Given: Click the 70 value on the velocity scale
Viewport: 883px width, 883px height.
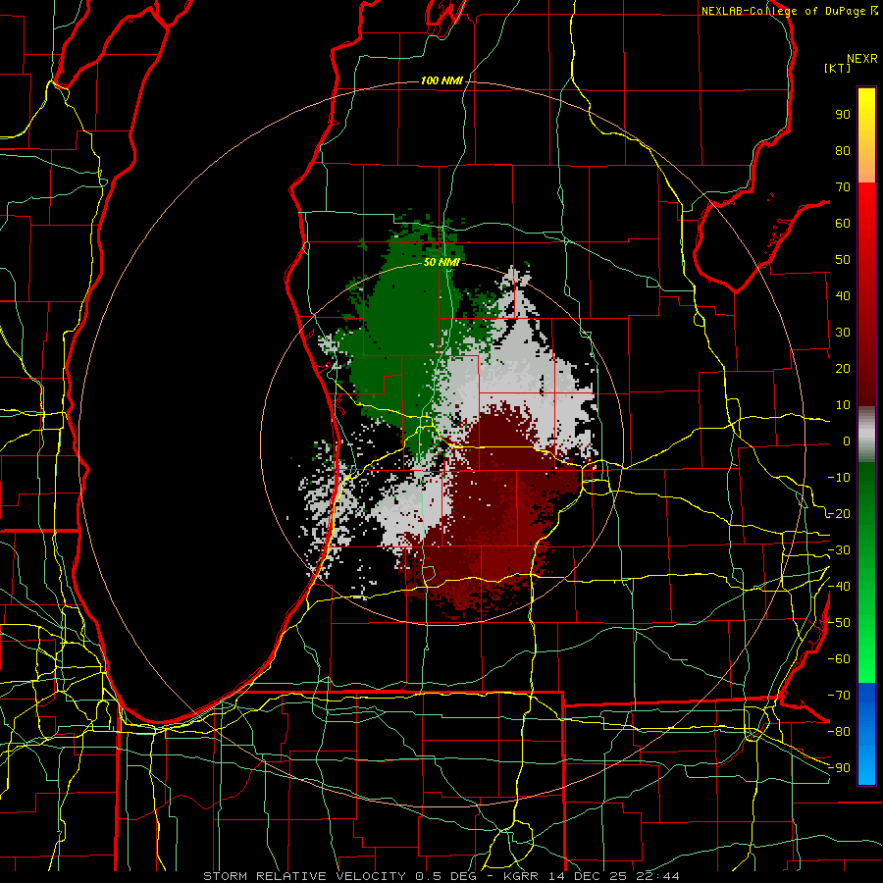Looking at the screenshot, I should 843,187.
